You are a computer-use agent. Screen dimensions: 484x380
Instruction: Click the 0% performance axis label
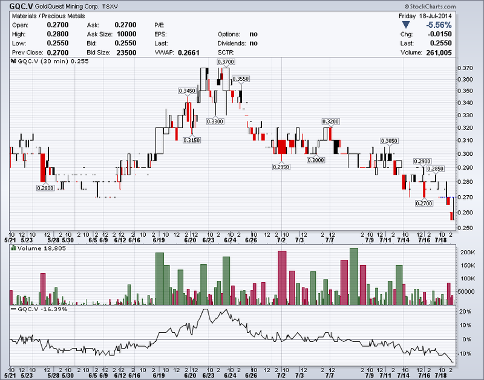click(467, 340)
